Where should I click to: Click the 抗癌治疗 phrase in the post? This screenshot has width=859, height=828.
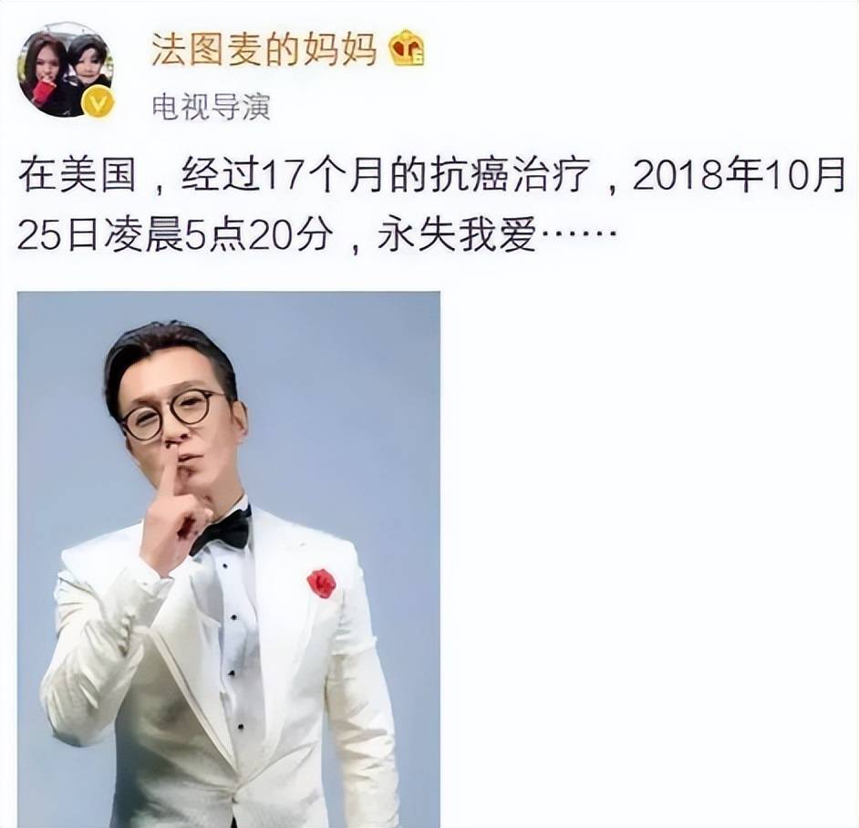pos(511,176)
